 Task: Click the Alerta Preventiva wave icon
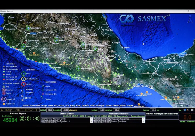click(23, 93)
